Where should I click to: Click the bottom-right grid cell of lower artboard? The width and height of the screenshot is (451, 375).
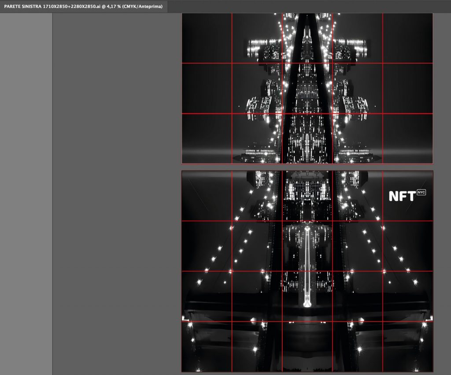pyautogui.click(x=407, y=346)
